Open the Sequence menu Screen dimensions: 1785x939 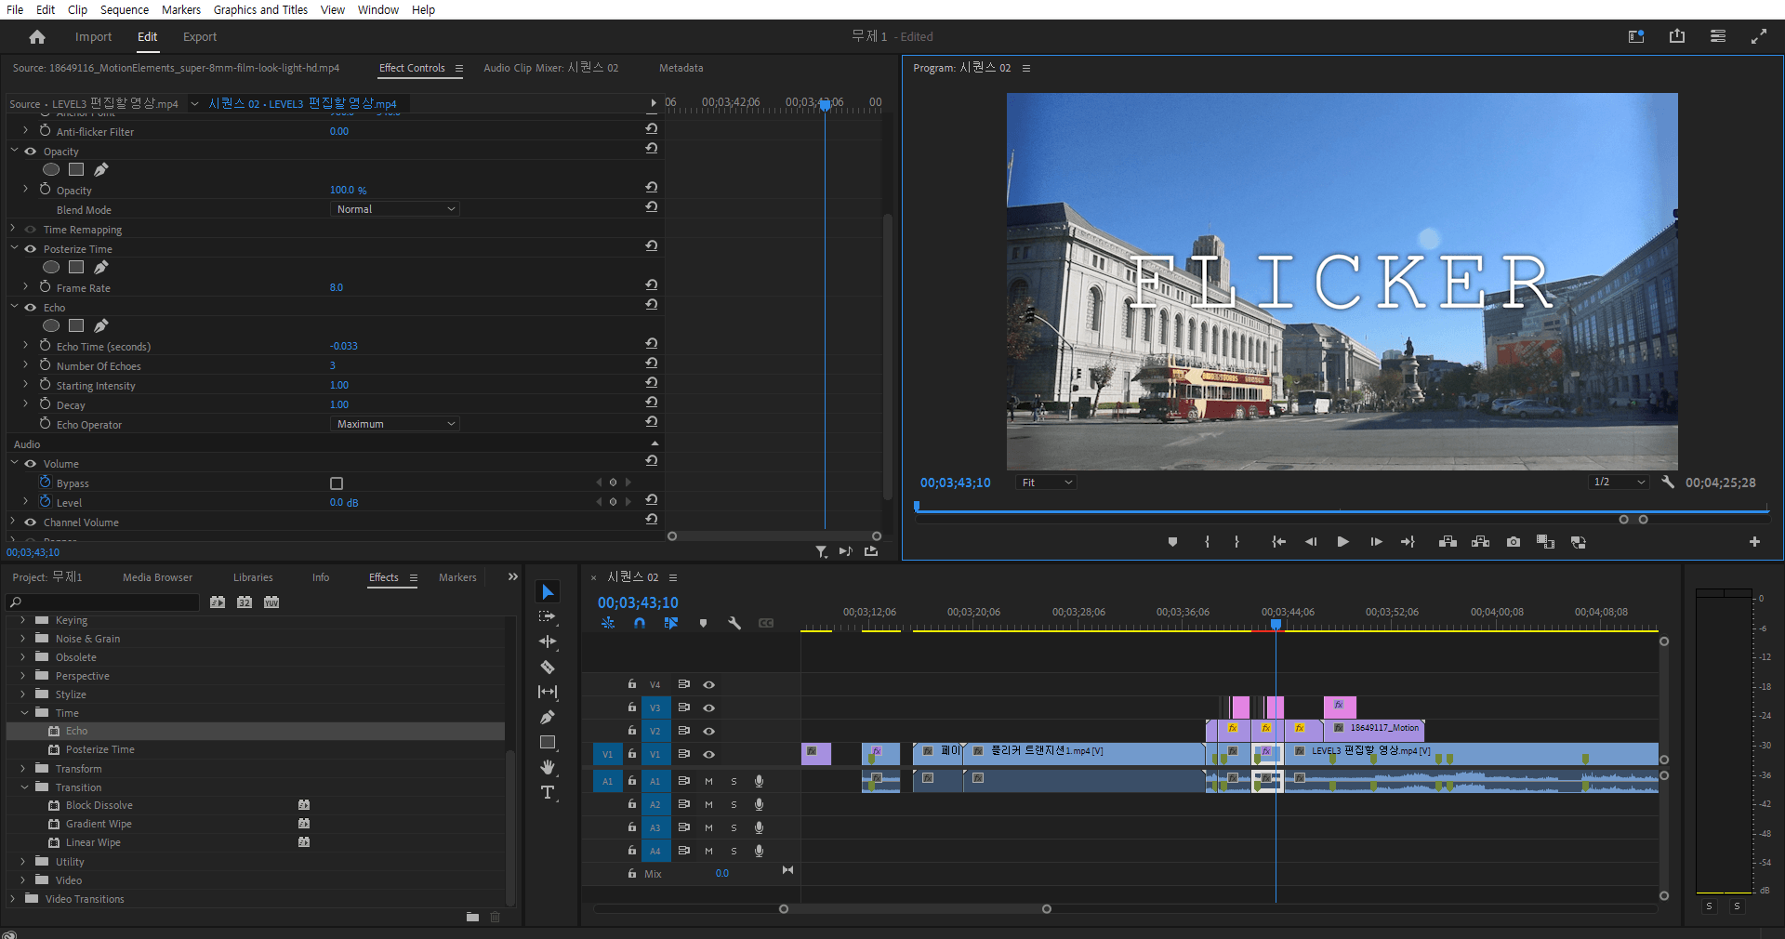coord(125,9)
